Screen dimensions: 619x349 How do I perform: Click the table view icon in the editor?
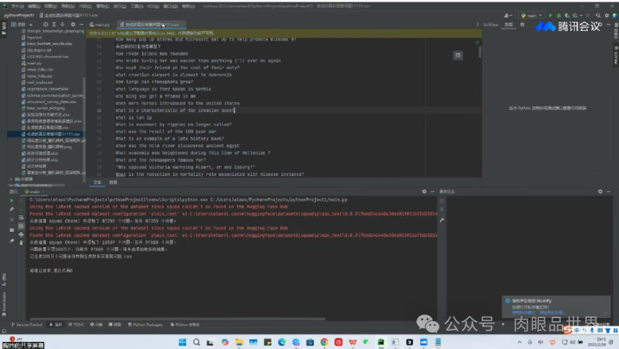tap(457, 55)
